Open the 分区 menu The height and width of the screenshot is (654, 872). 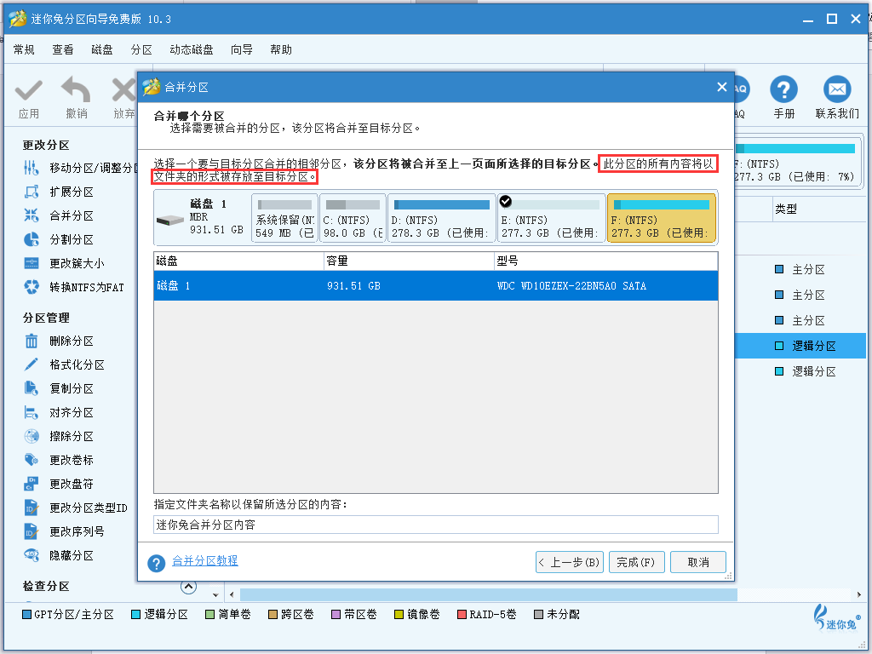141,49
